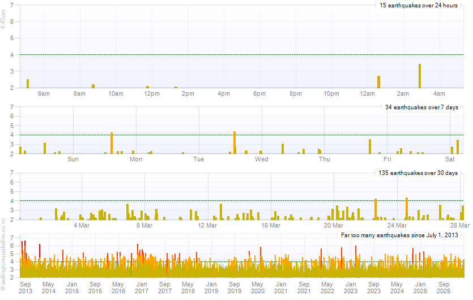Click 'Far too many earthquakes since July 1, 2013'
Viewport: 473px width, 300px height.
399,235
